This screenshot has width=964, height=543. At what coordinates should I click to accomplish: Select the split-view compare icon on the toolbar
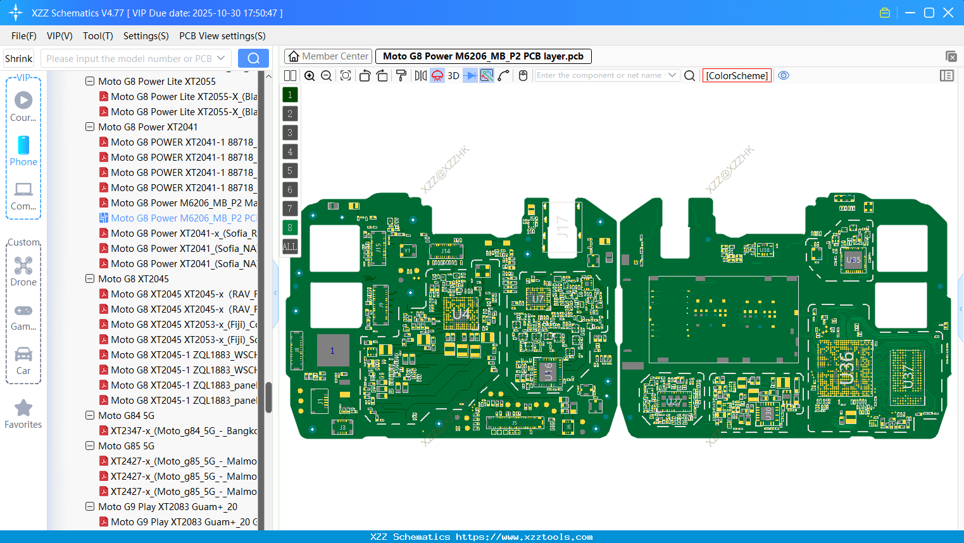coord(290,75)
